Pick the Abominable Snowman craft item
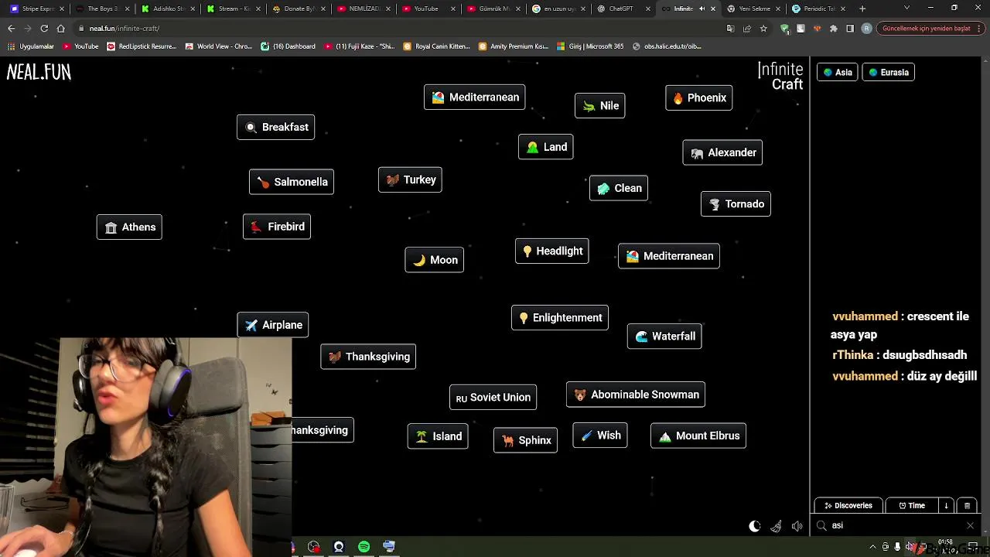This screenshot has height=557, width=990. pyautogui.click(x=636, y=395)
